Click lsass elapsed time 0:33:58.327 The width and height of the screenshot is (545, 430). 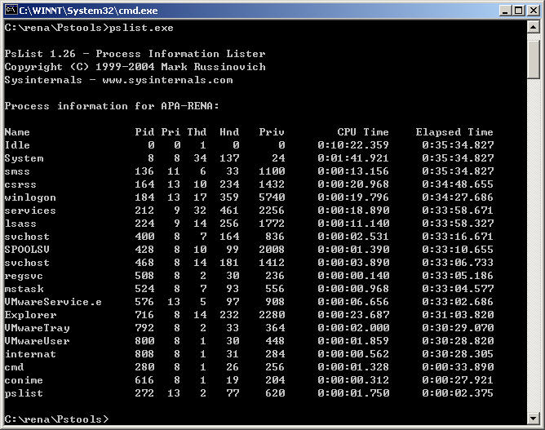[x=458, y=224]
